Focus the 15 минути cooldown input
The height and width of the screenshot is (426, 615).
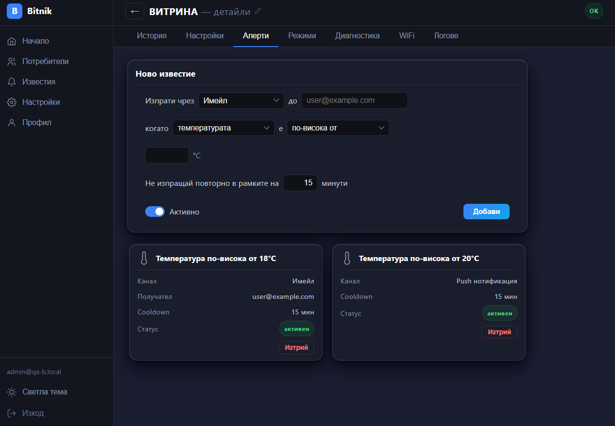coord(300,183)
